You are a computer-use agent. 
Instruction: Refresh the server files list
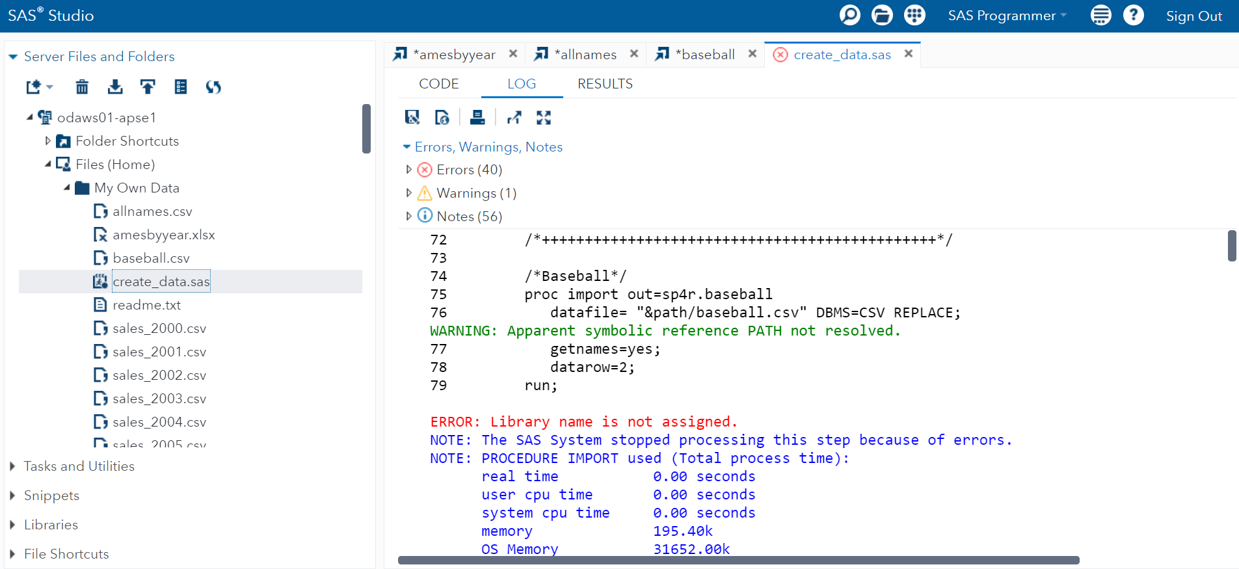point(213,86)
